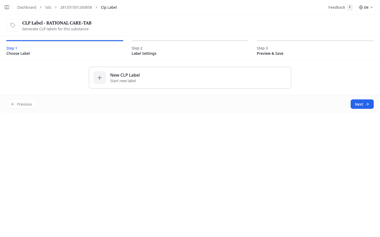Click the right arrow inside the Next button
The height and width of the screenshot is (237, 380).
[x=367, y=104]
